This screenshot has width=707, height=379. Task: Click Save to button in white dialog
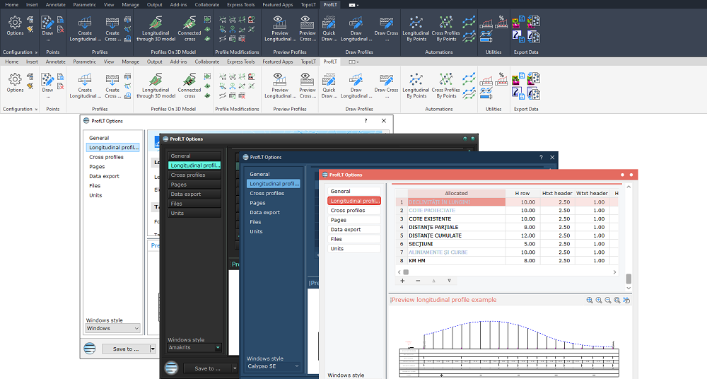click(x=125, y=349)
